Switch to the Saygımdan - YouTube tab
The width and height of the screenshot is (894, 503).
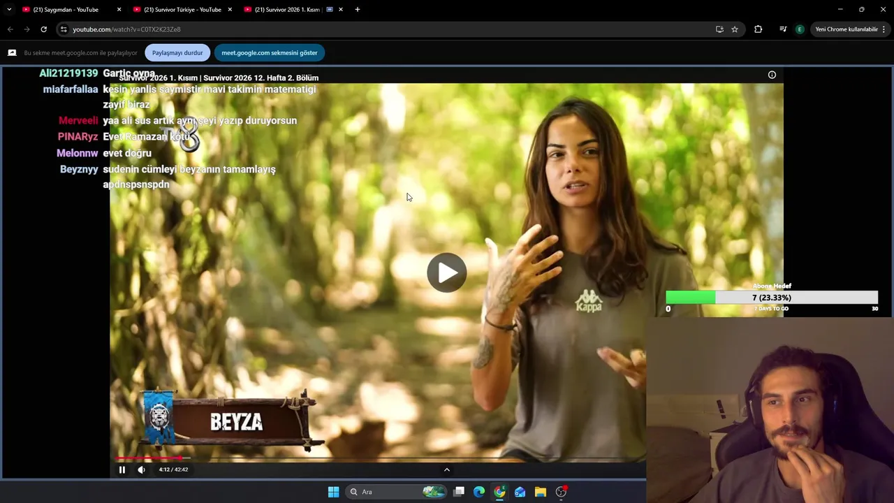(66, 10)
